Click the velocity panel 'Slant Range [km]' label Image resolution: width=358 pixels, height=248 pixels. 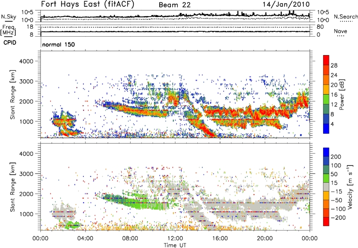(x=13, y=187)
